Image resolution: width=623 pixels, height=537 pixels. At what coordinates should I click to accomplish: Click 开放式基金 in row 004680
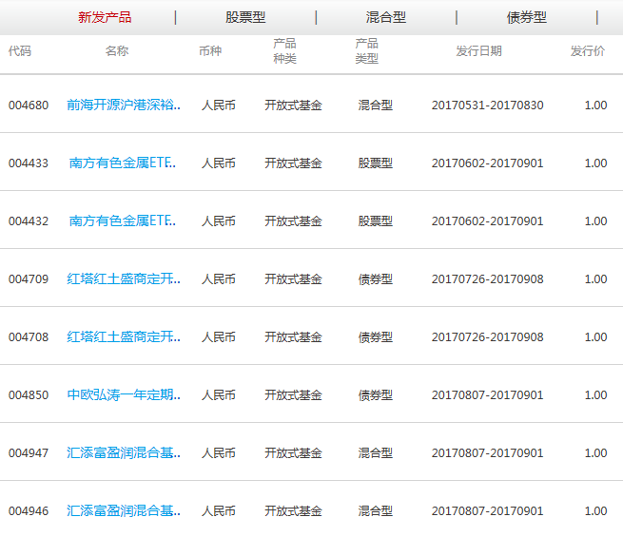pyautogui.click(x=293, y=105)
